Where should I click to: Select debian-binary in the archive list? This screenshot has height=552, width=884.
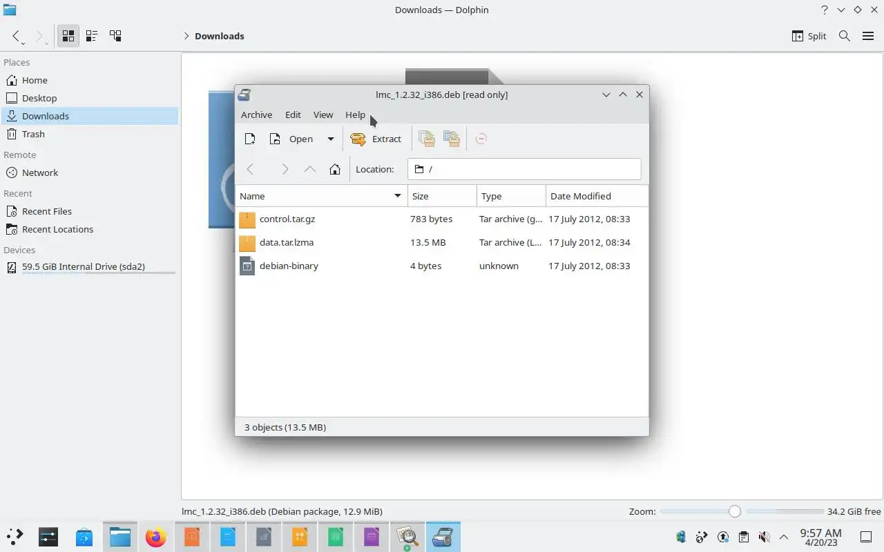click(289, 266)
